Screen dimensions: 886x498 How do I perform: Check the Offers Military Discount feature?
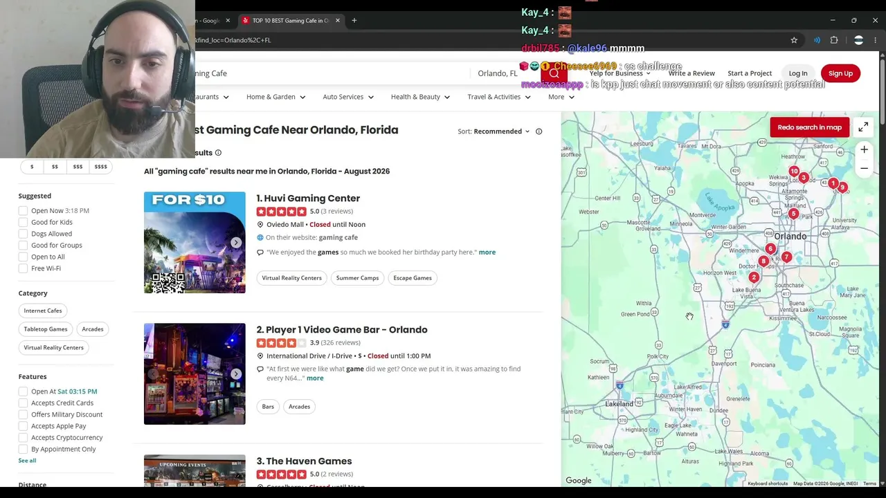point(23,415)
